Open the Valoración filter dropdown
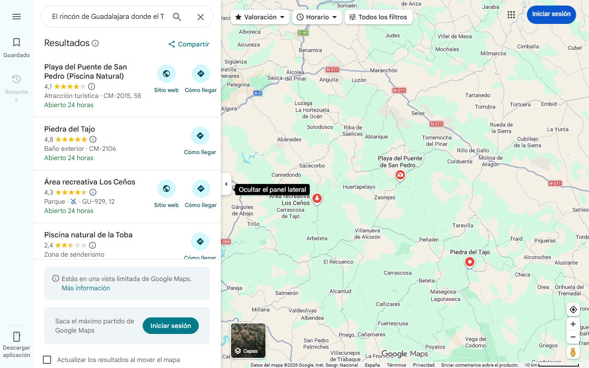 click(x=260, y=17)
